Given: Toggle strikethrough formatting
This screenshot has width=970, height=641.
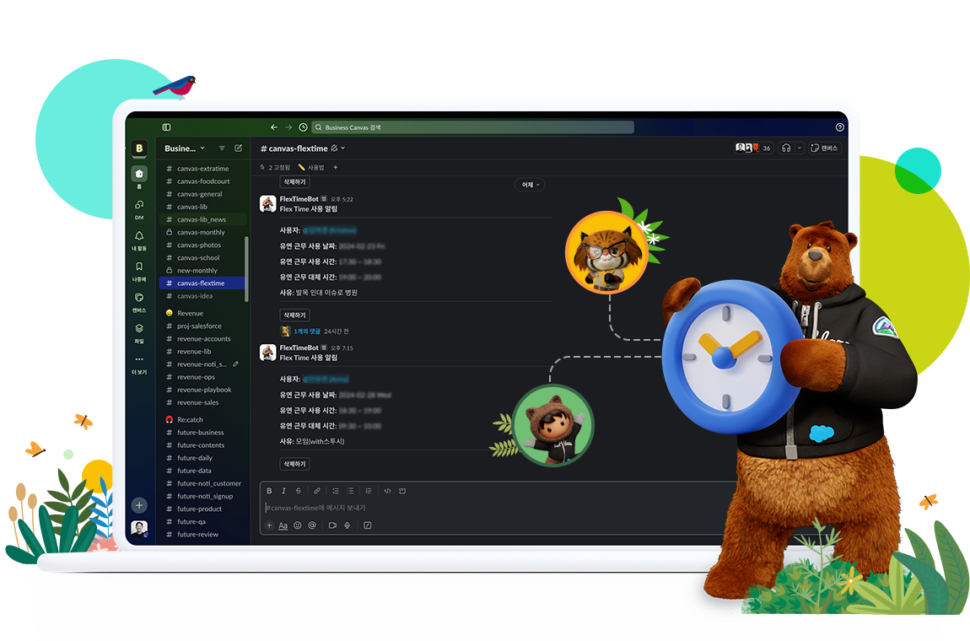Looking at the screenshot, I should pyautogui.click(x=299, y=491).
